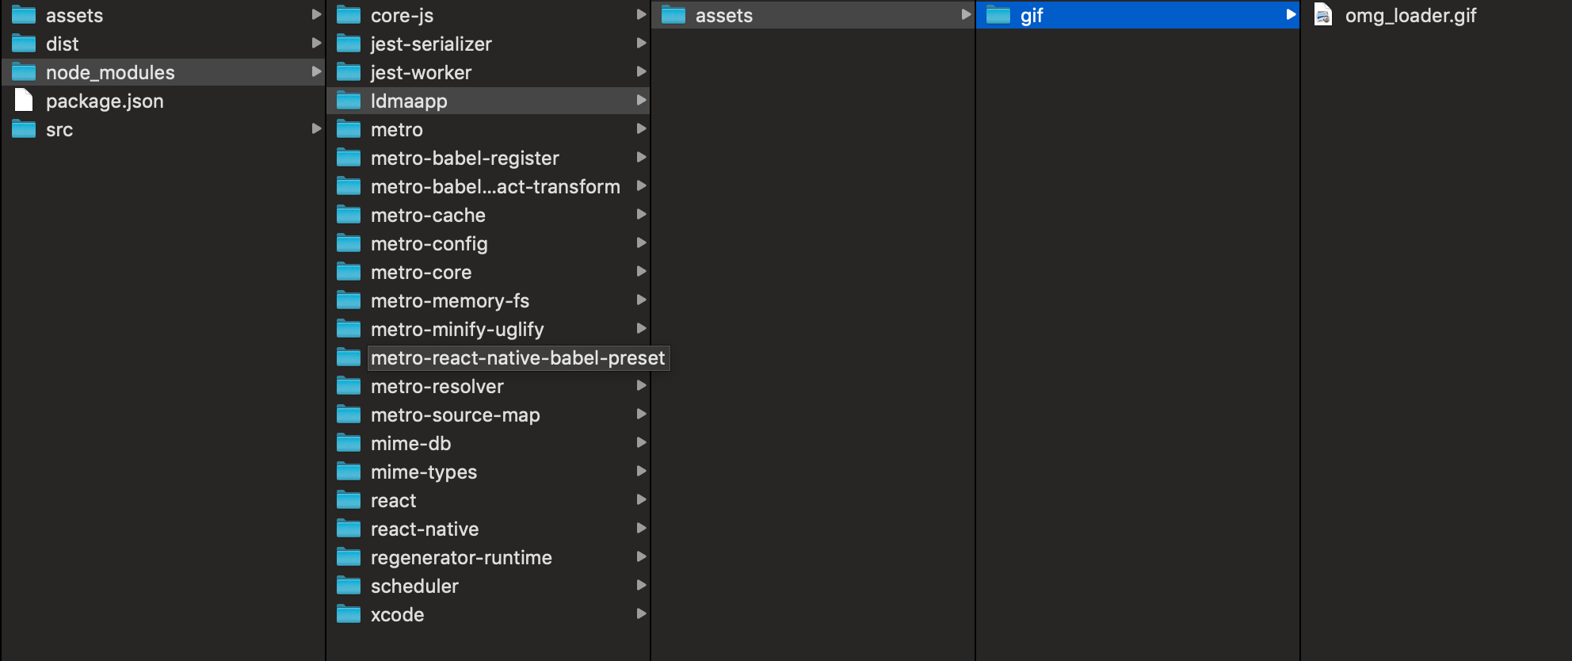The height and width of the screenshot is (661, 1572).
Task: Expand the mime-types disclosure arrow
Action: 641,471
